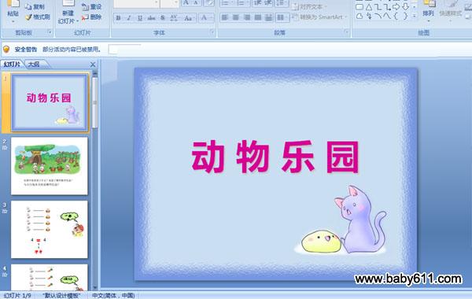Click Convert to SmartArt button
This screenshot has width=472, height=299.
pos(318,17)
